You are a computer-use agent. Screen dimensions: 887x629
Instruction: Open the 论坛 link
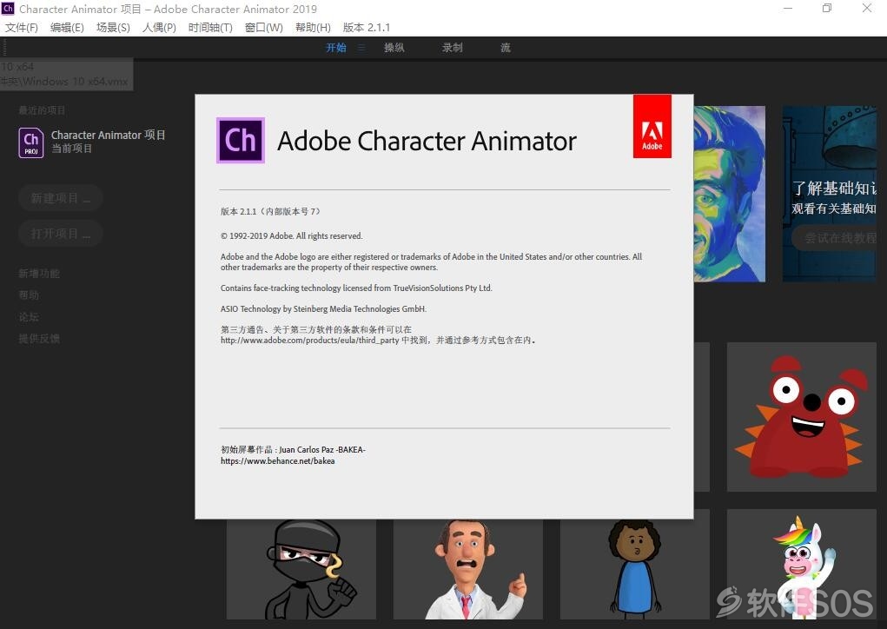[x=29, y=317]
